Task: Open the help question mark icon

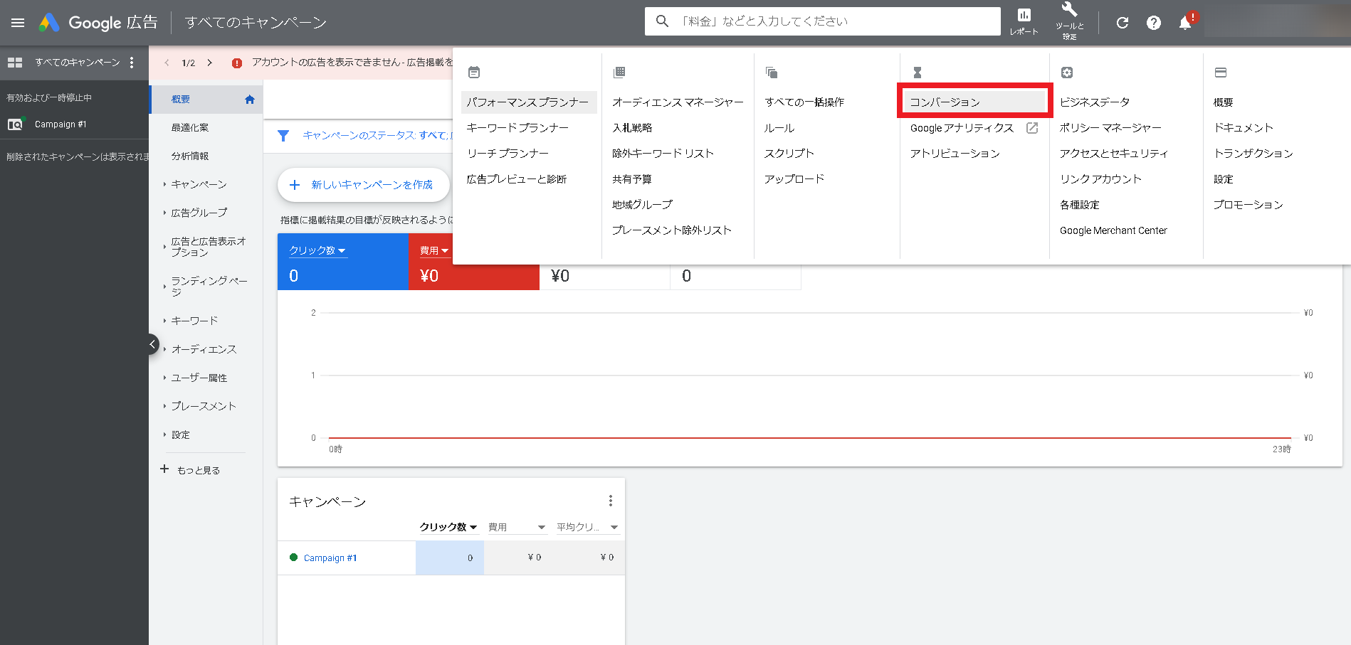Action: click(x=1154, y=23)
